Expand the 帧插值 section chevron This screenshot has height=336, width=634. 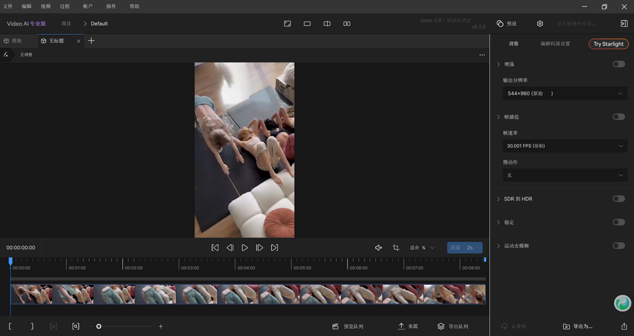498,117
